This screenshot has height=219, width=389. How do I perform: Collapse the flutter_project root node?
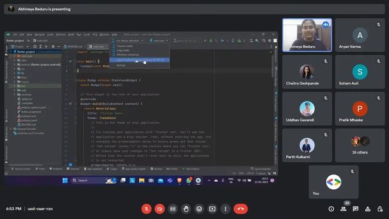click(11, 52)
